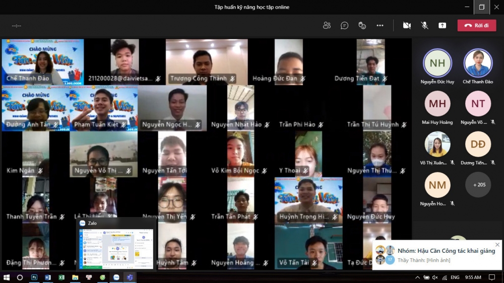Dismiss the Zalo notification popup
Viewport: 504px width, 283px height.
click(x=497, y=245)
